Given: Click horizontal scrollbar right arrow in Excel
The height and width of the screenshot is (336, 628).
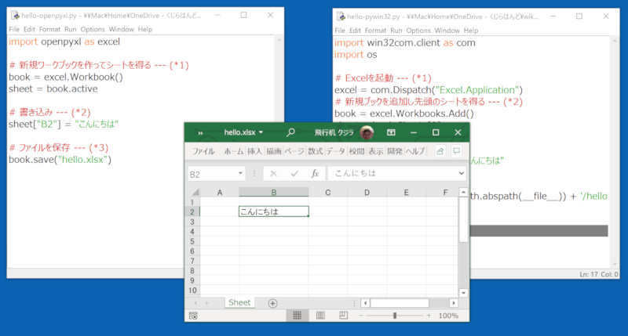Looking at the screenshot, I should click(454, 303).
